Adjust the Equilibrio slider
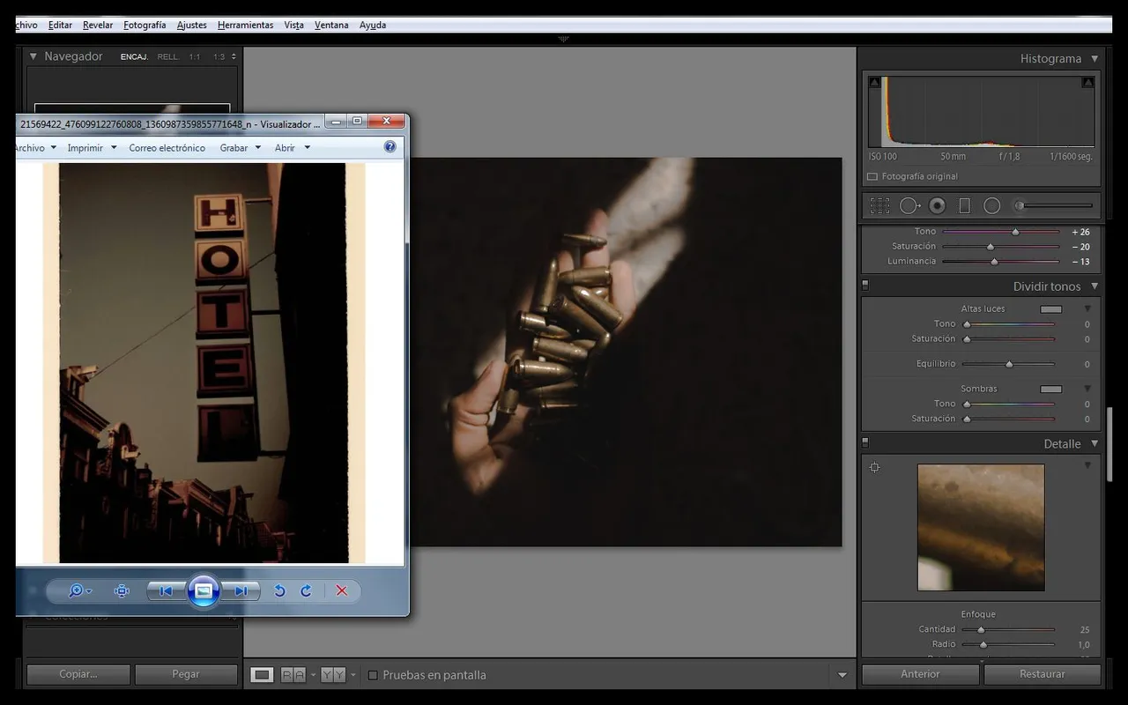The image size is (1128, 705). 1009,364
